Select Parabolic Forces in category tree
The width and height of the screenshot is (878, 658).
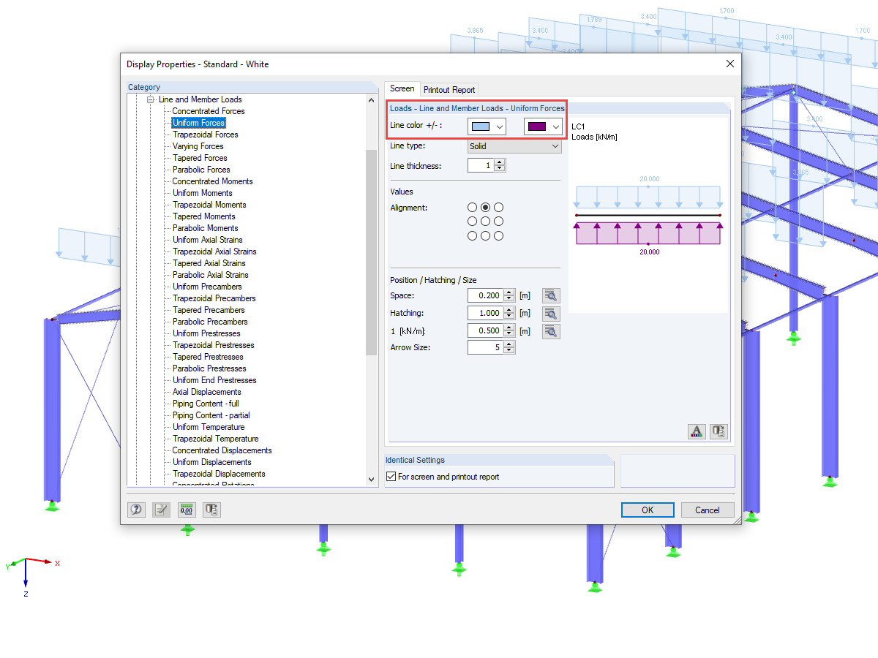point(201,170)
